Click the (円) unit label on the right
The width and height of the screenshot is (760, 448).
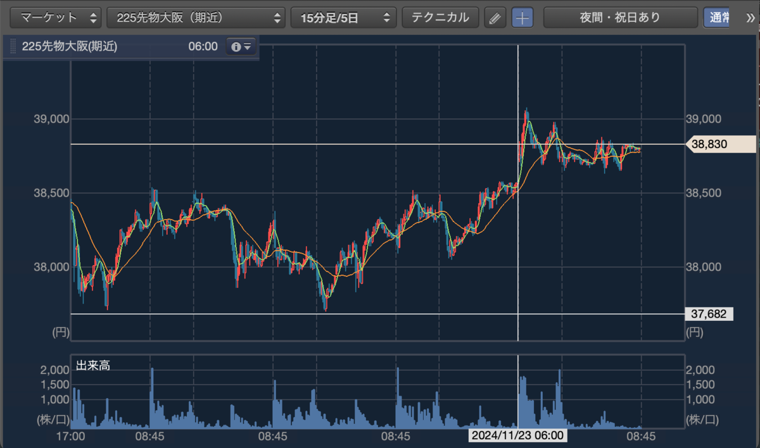click(x=695, y=332)
